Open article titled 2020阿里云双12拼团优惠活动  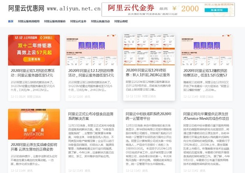pyautogui.click(x=33, y=73)
